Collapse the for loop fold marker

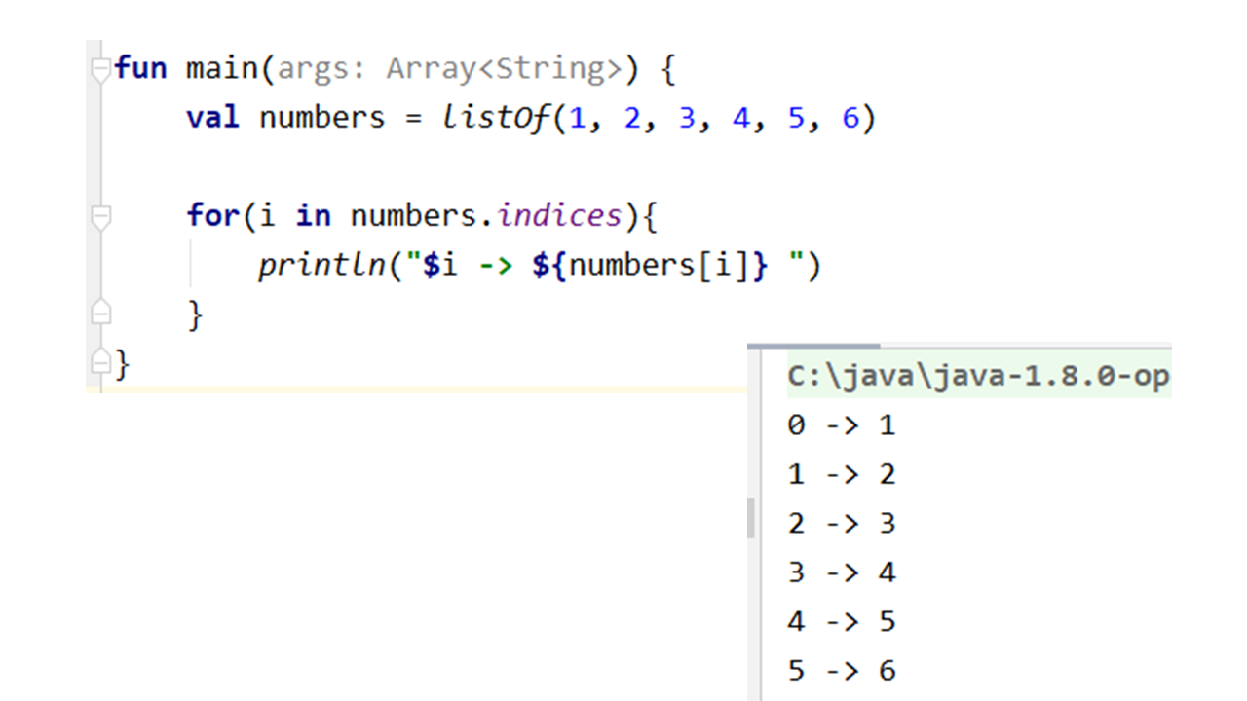[100, 216]
